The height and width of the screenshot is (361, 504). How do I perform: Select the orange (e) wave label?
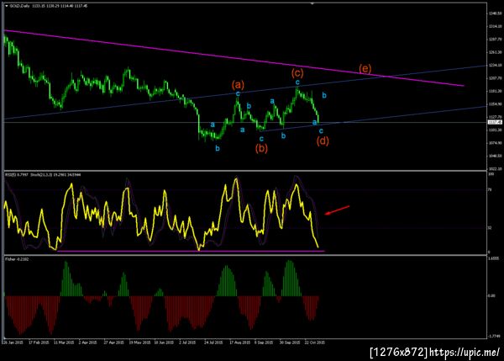[365, 69]
